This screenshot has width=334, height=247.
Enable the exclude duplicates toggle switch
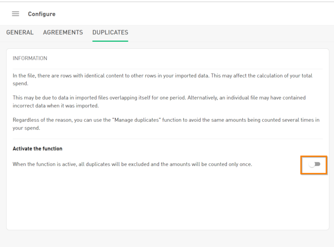point(314,164)
